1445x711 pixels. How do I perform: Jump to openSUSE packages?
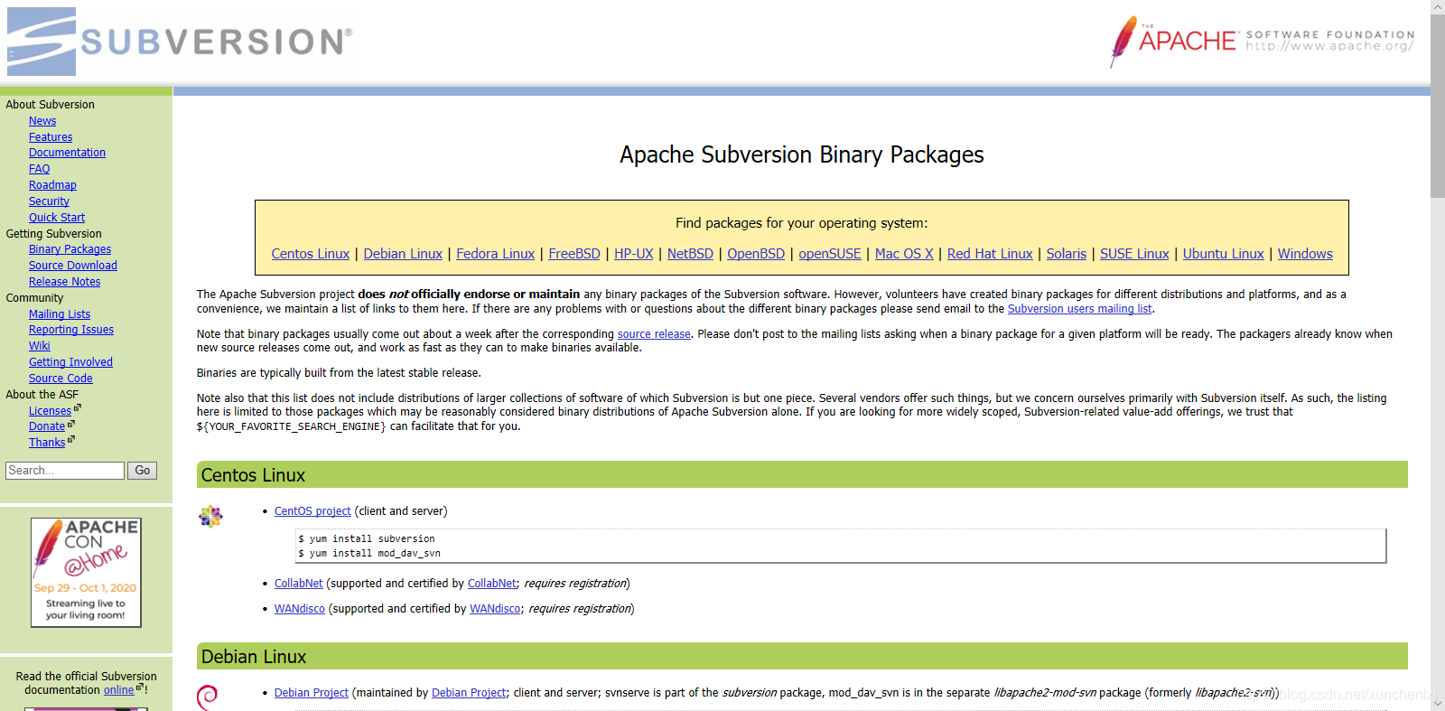(830, 254)
